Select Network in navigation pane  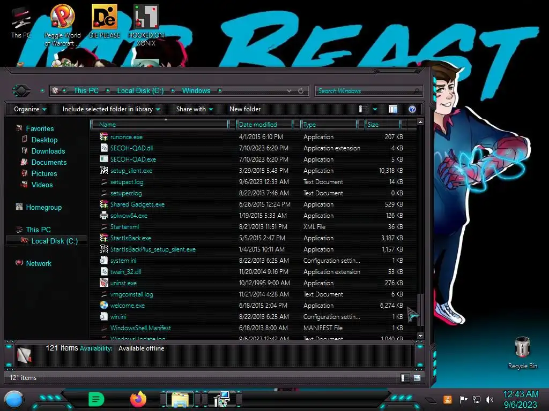34,263
